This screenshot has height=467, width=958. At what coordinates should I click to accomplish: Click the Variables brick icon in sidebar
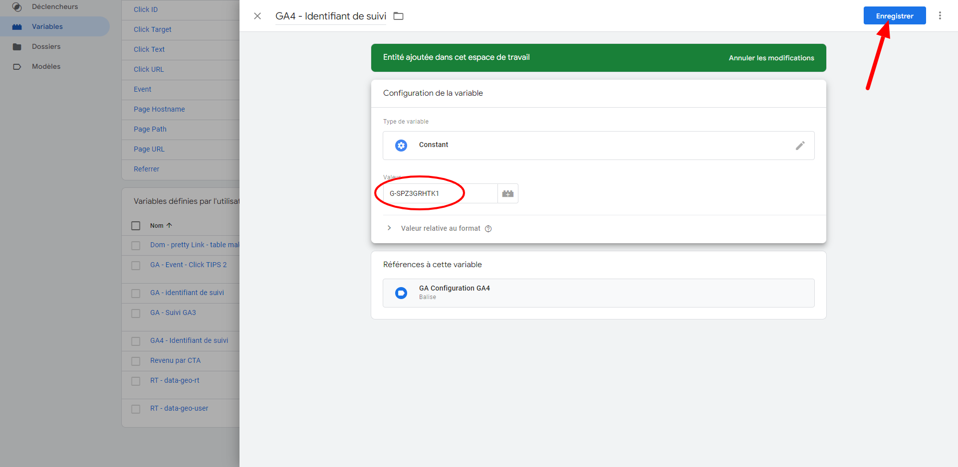tap(17, 27)
